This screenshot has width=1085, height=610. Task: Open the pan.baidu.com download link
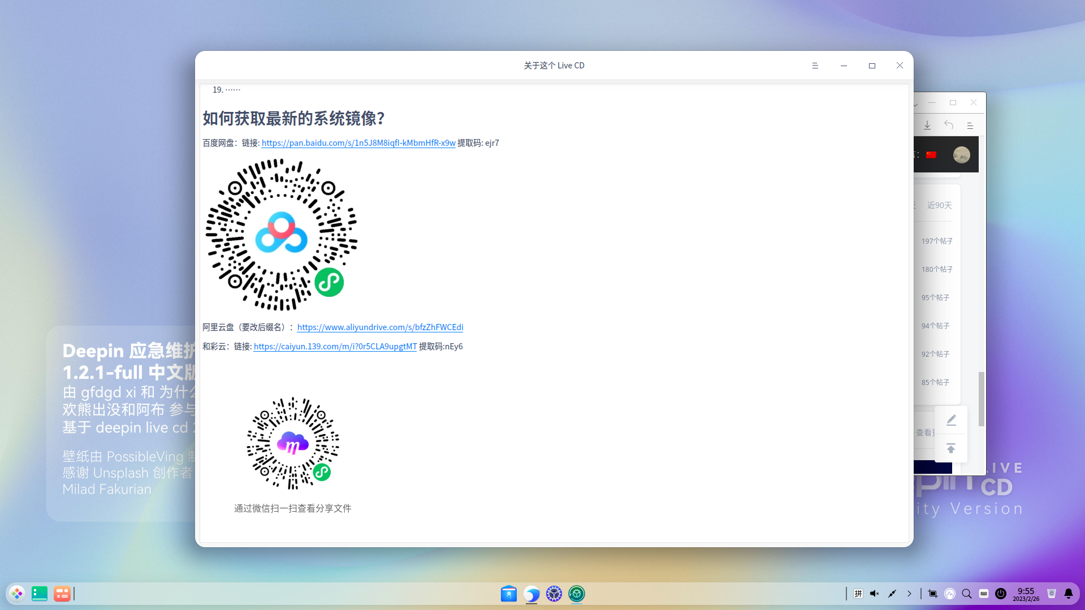click(x=358, y=143)
